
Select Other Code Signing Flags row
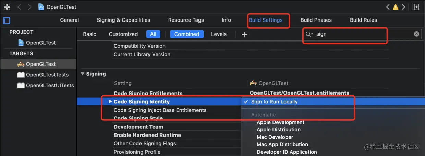coord(145,143)
